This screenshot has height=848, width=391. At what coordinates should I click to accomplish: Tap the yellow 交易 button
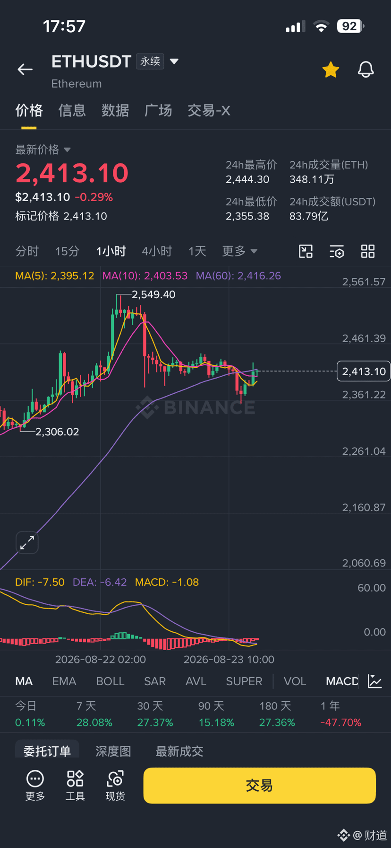[259, 786]
